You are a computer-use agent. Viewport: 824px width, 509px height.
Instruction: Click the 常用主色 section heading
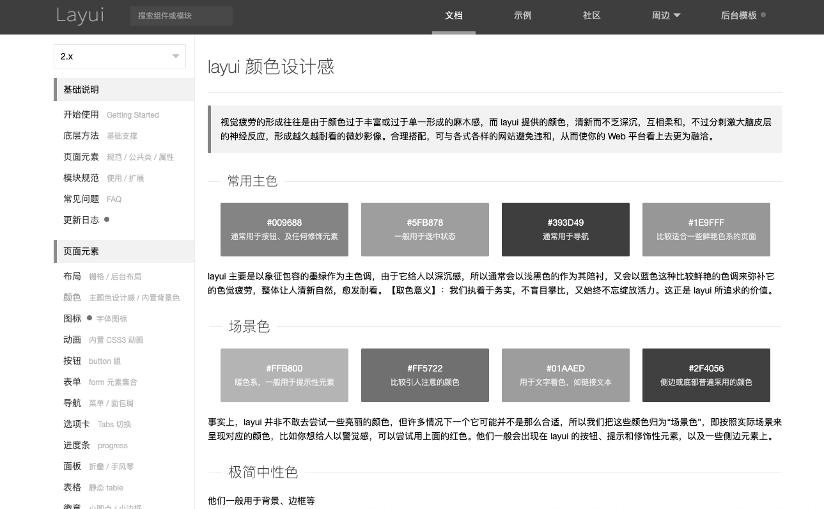point(253,181)
